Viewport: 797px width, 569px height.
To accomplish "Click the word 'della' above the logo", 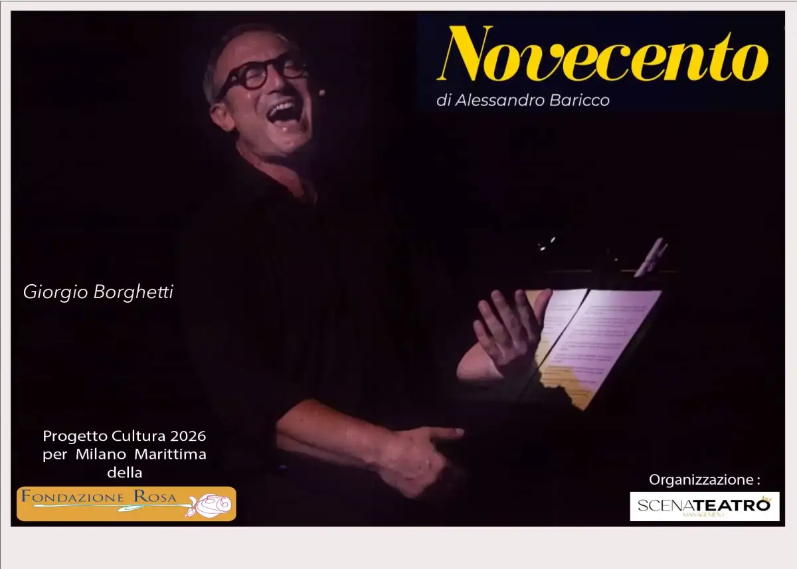I will (125, 473).
